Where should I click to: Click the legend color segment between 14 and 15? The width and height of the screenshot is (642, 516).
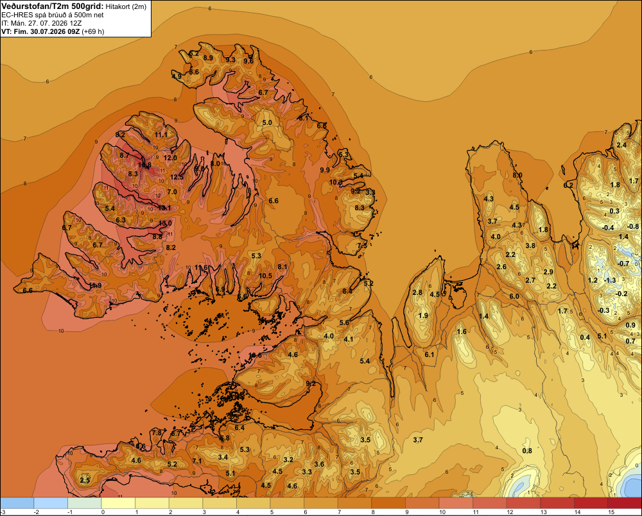[x=591, y=503]
